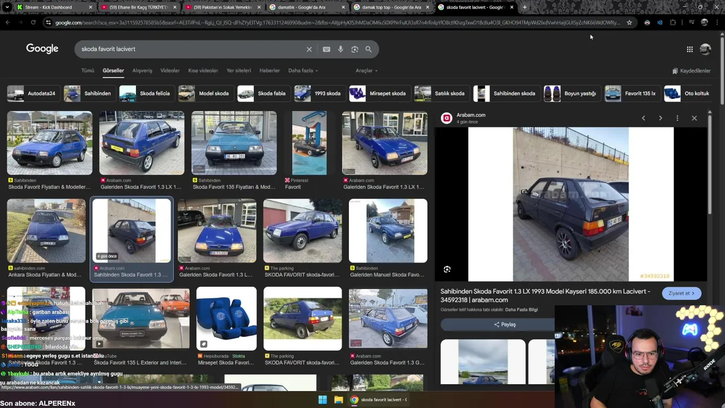Open Google Lens image search in search bar
Image resolution: width=725 pixels, height=408 pixels.
pos(355,49)
